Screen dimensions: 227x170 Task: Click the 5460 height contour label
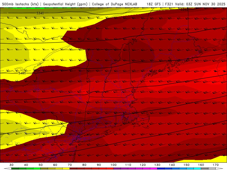[22, 73]
